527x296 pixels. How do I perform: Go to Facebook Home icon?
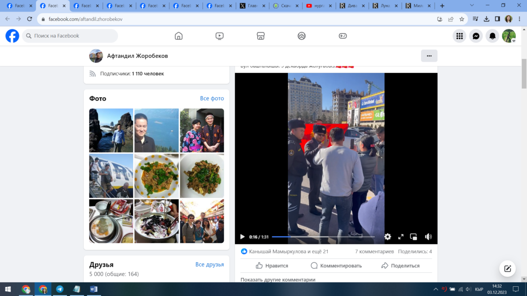[x=178, y=36]
